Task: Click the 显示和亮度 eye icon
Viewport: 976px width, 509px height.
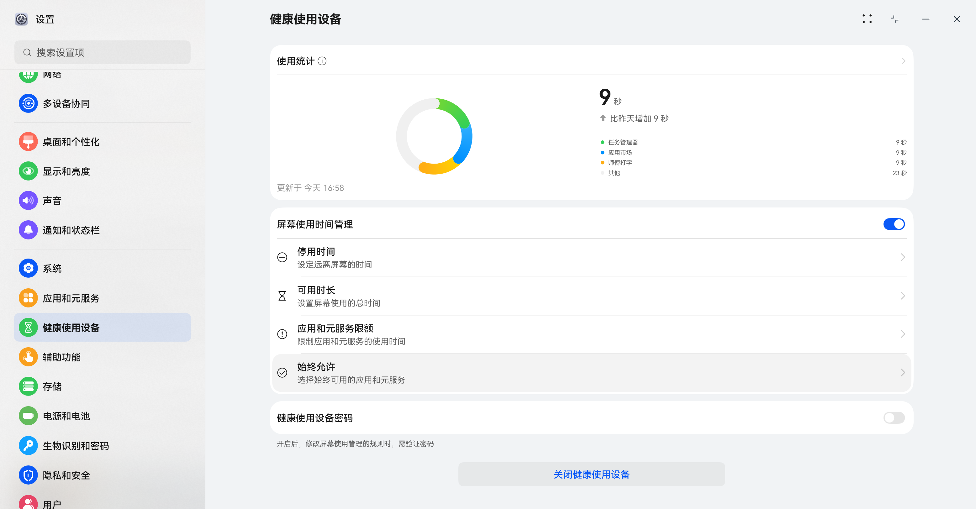Action: click(28, 171)
